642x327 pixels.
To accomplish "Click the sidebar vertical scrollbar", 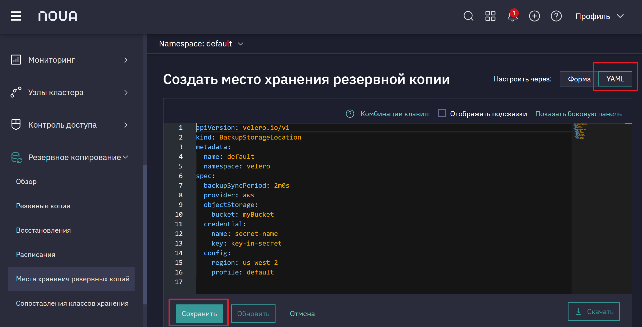I will click(145, 234).
